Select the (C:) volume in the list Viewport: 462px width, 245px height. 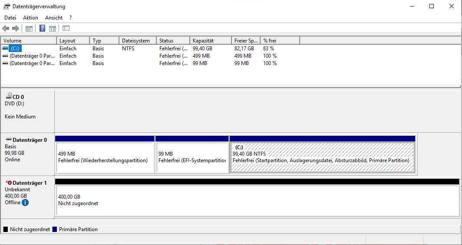click(15, 49)
